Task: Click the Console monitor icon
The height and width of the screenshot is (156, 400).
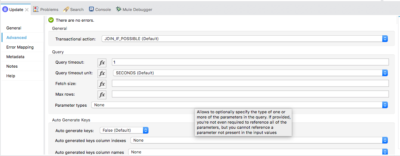Action: (x=91, y=9)
